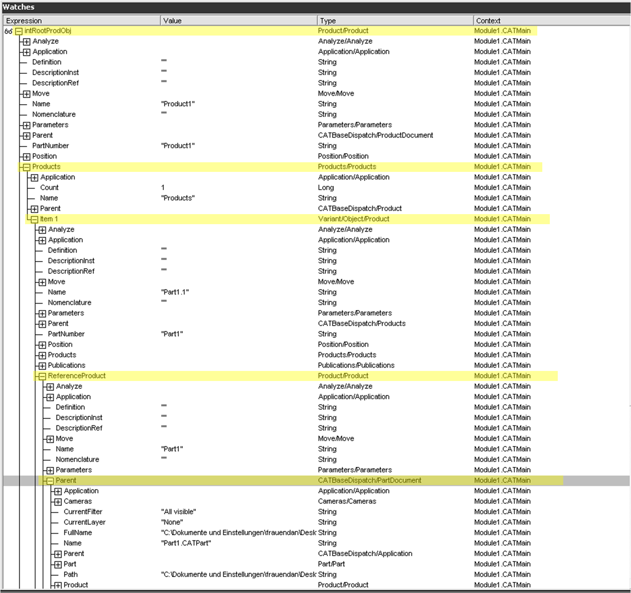
Task: Collapse the Item 1 tree node
Action: click(x=34, y=219)
